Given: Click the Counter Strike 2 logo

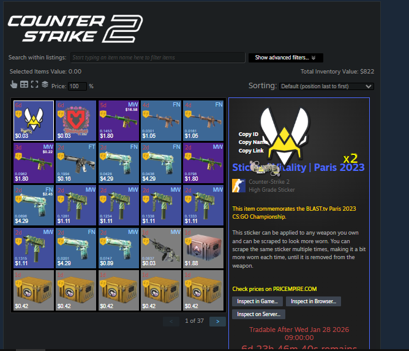Looking at the screenshot, I should tap(75, 29).
